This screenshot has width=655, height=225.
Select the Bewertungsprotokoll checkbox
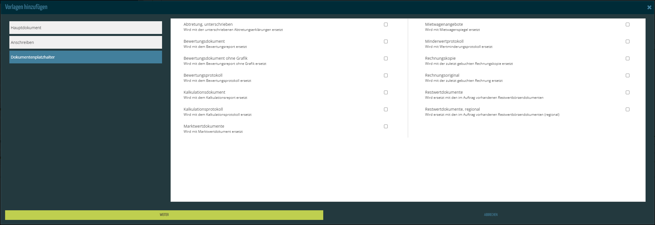[x=386, y=76]
